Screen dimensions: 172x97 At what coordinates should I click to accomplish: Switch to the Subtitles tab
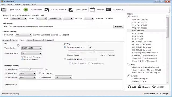38,40
